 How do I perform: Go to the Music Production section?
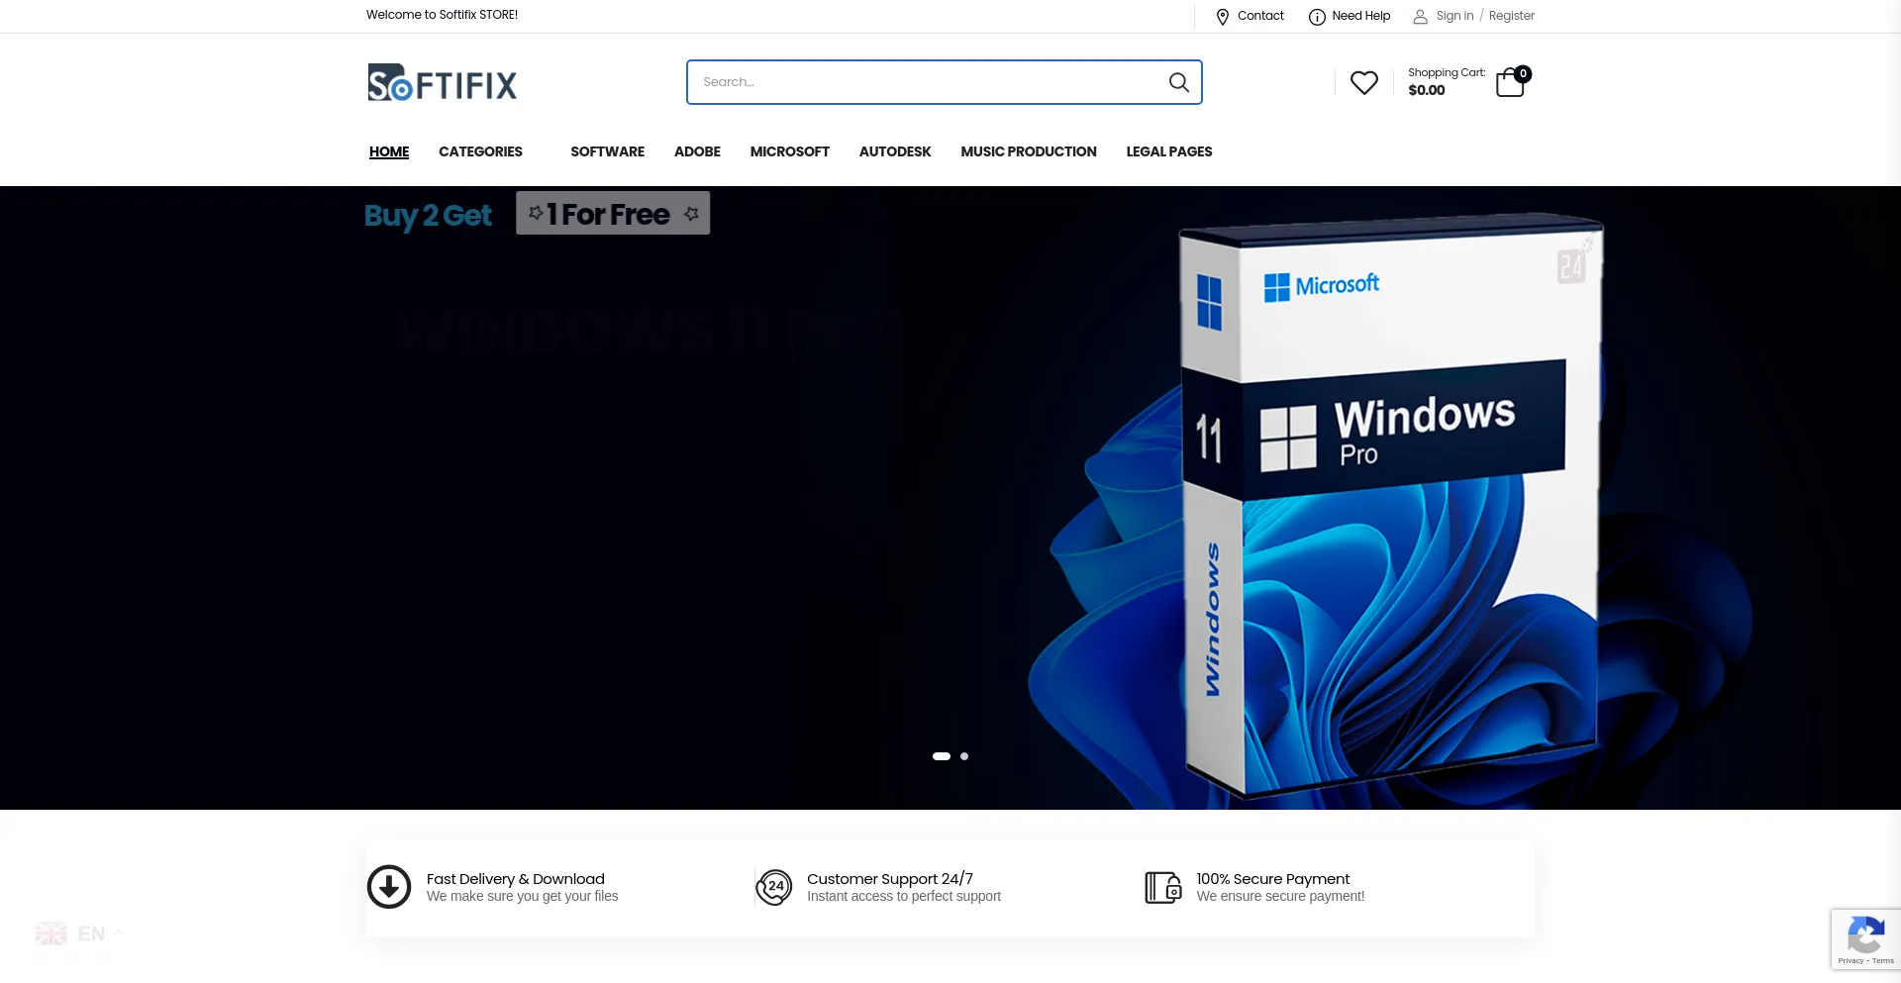coord(1028,151)
